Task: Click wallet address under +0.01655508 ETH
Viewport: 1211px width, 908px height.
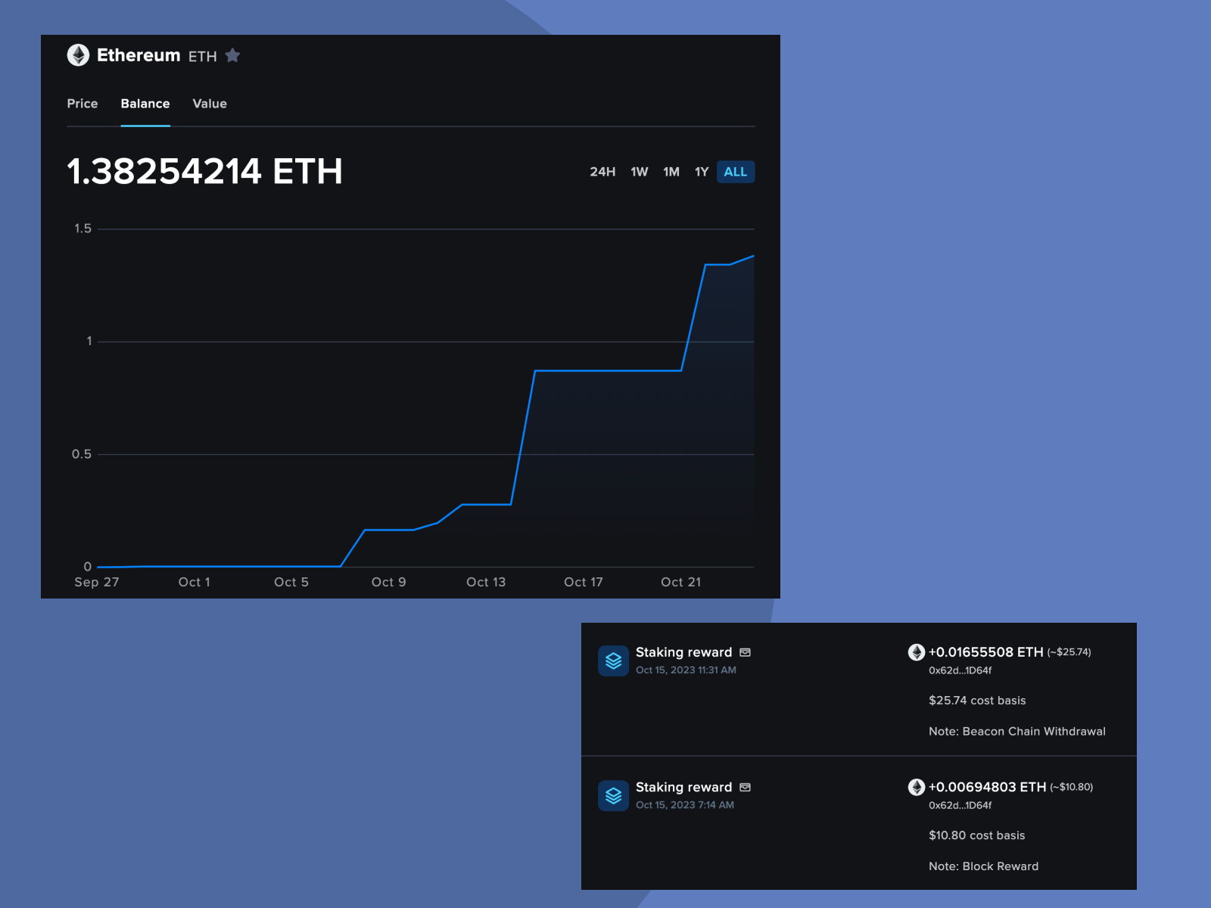Action: 960,670
